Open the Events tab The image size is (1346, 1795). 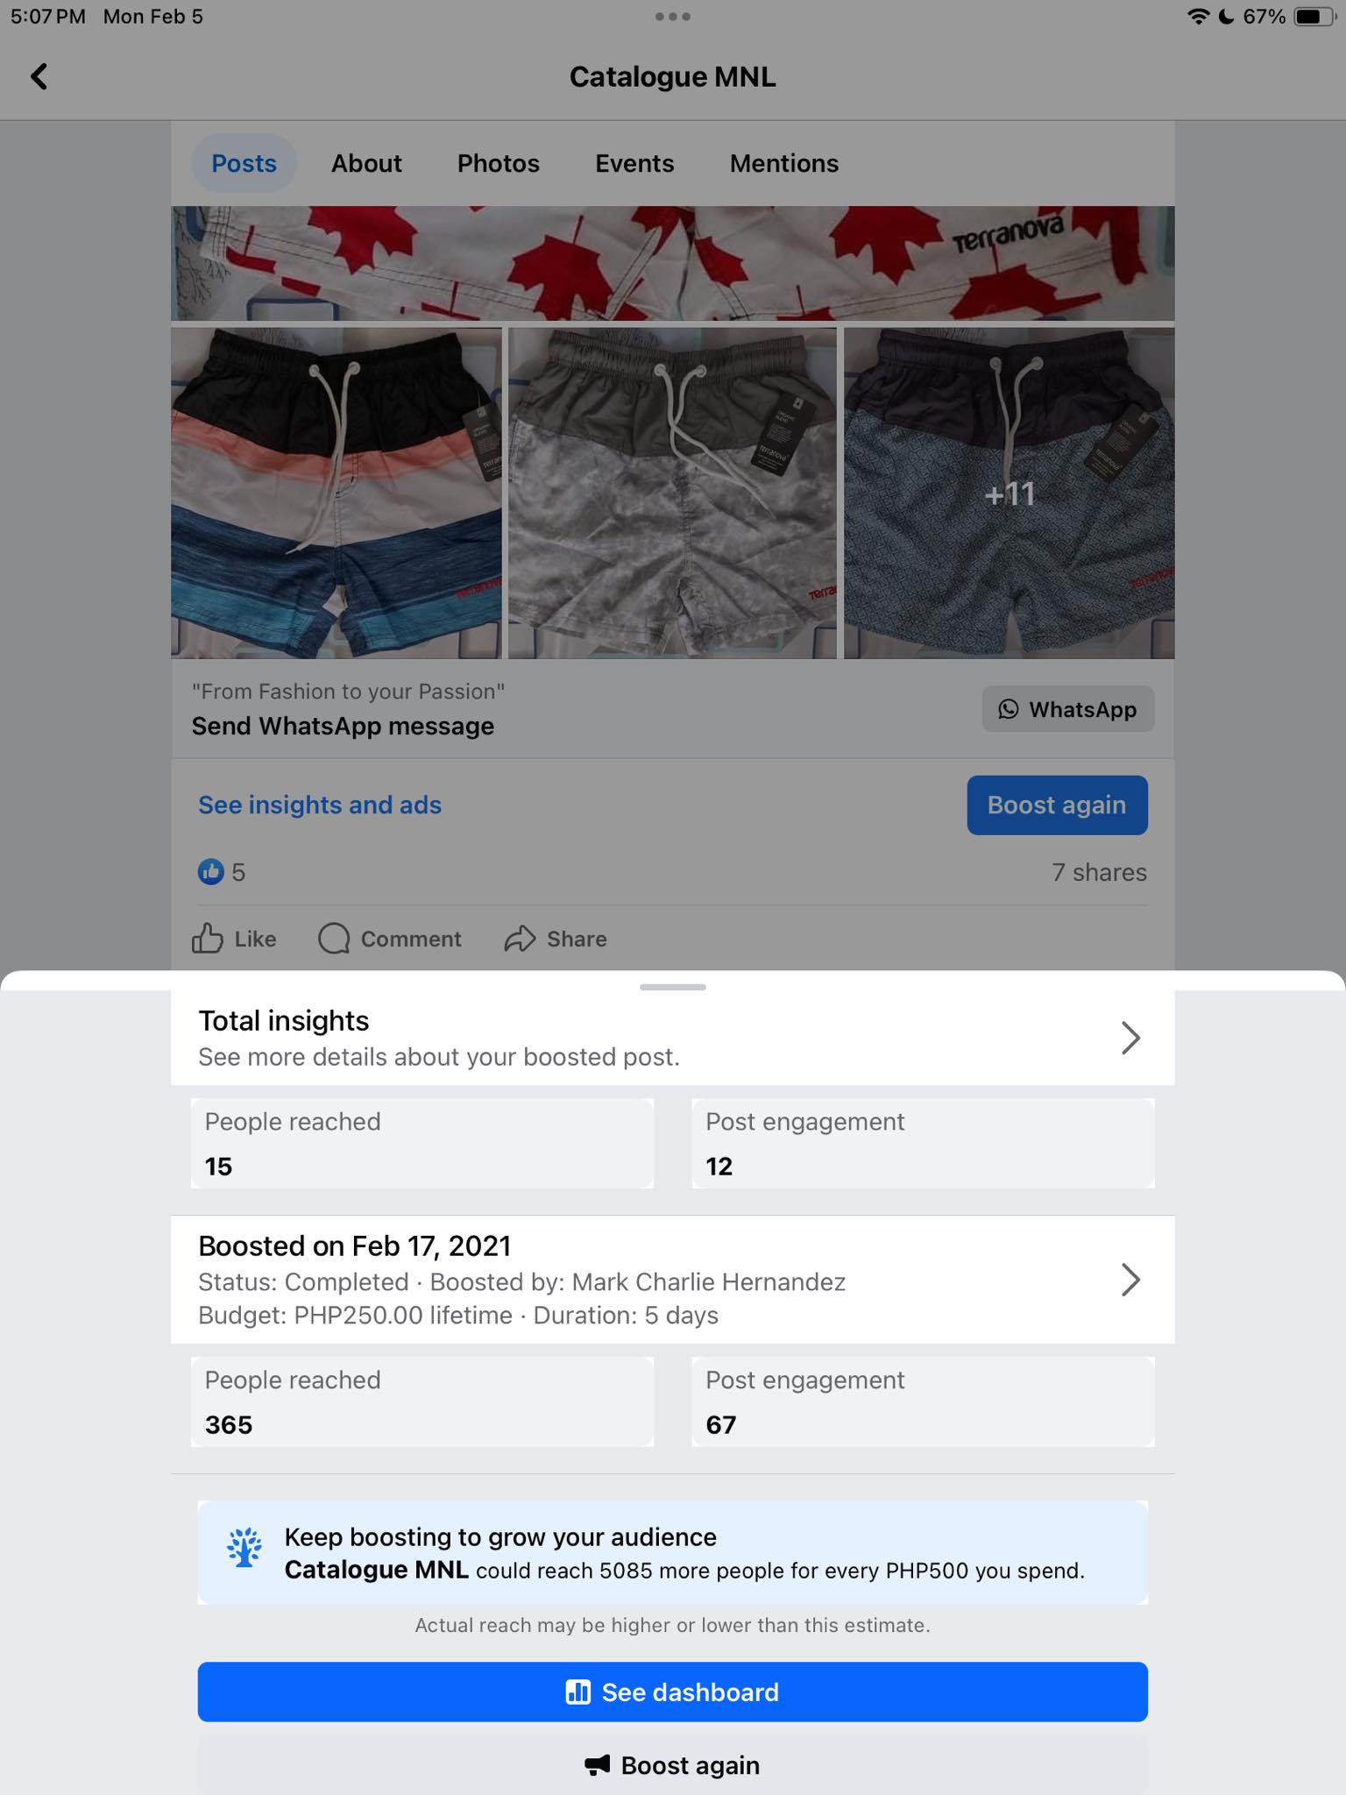[x=634, y=164]
